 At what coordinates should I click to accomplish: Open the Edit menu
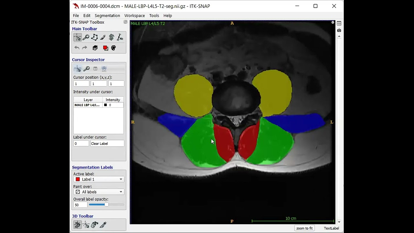click(x=87, y=16)
